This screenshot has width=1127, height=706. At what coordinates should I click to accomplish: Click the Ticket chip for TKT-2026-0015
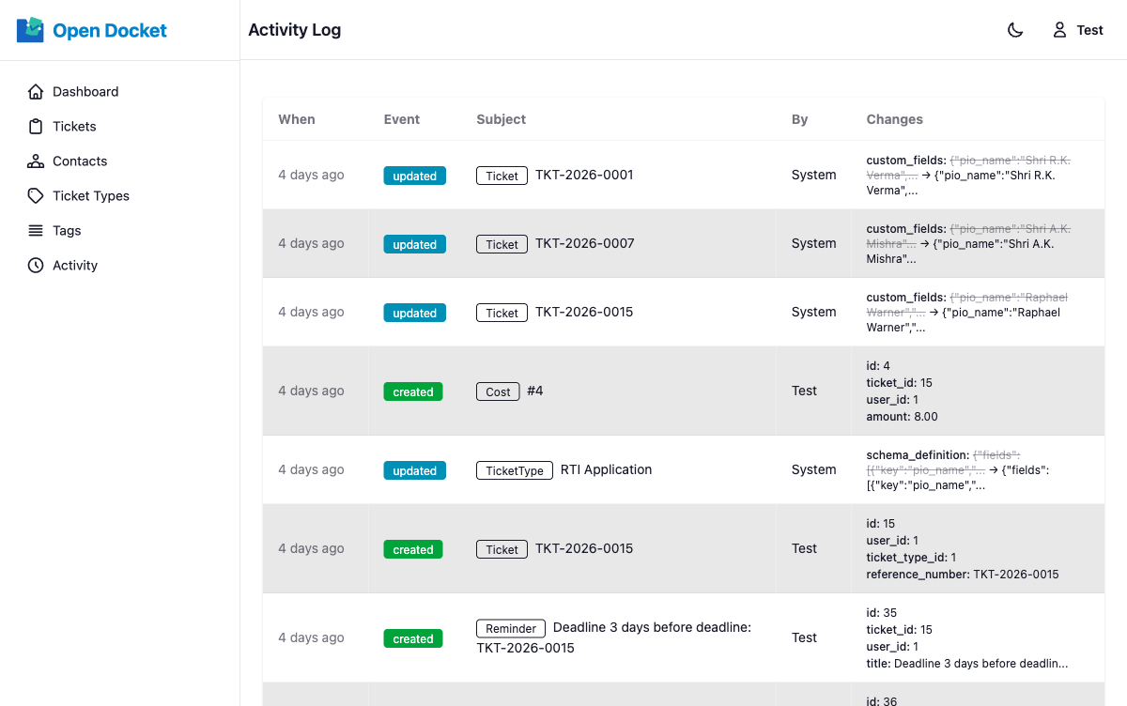(x=502, y=549)
